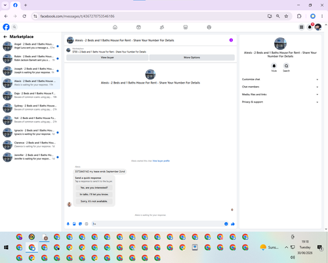
Task: Click the volume speaker tray icon
Action: (x=293, y=257)
